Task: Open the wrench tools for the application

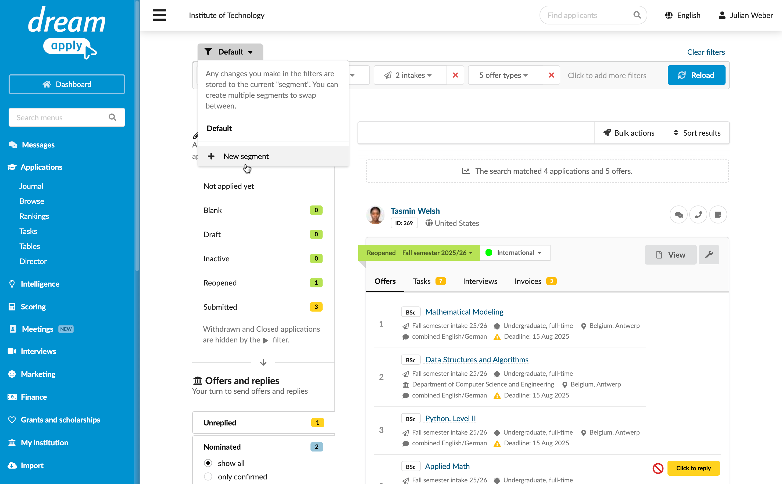Action: pyautogui.click(x=709, y=255)
